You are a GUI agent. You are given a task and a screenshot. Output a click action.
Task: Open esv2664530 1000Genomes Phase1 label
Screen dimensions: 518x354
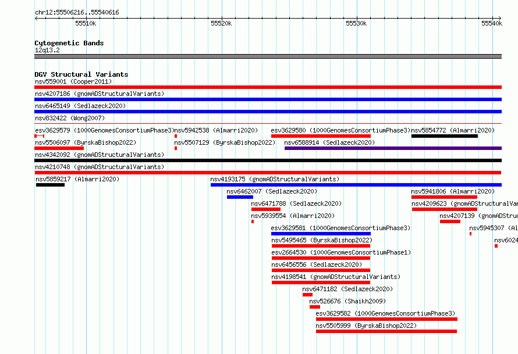[341, 252]
